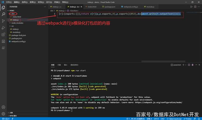202x120 pixels.
Task: Open Explorer panel ellipsis menu
Action: tap(45, 7)
